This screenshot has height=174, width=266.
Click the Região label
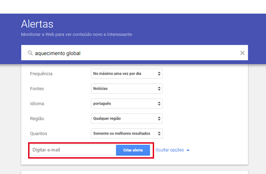[x=37, y=119]
